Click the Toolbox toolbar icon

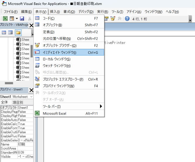(x=120, y=19)
